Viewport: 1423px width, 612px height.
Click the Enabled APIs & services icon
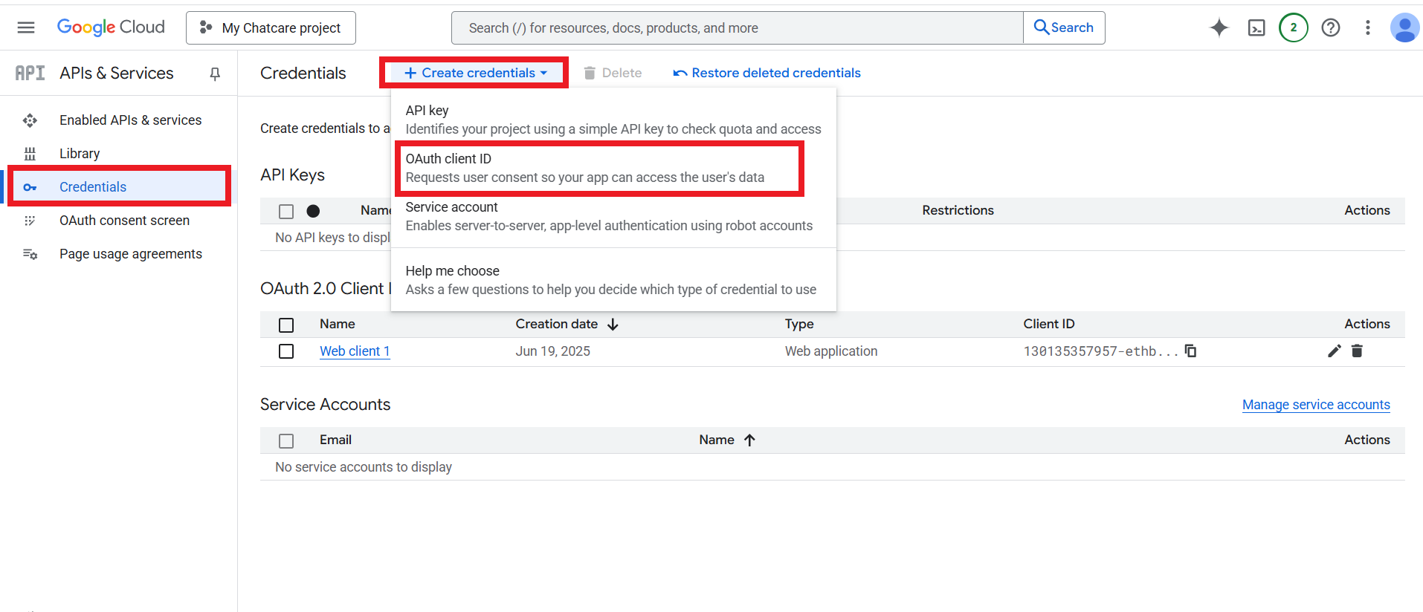point(30,120)
